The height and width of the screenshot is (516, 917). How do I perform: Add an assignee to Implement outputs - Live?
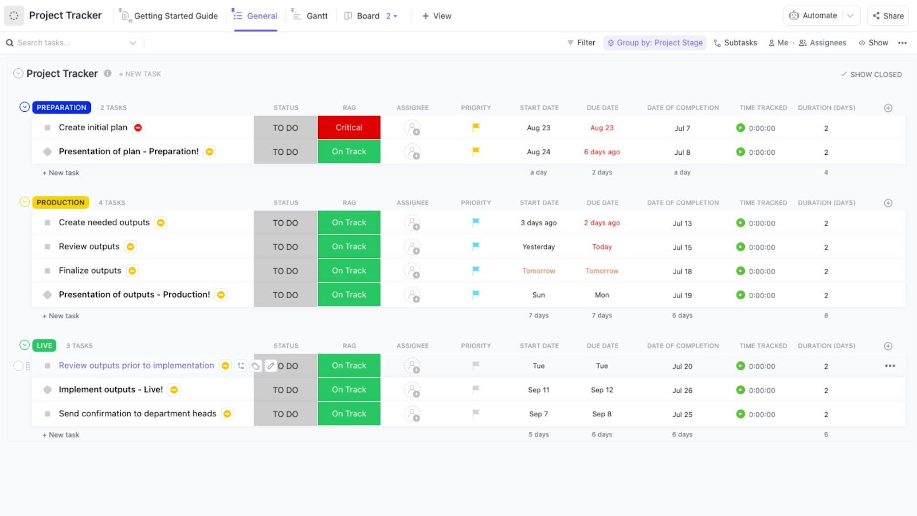pyautogui.click(x=414, y=389)
